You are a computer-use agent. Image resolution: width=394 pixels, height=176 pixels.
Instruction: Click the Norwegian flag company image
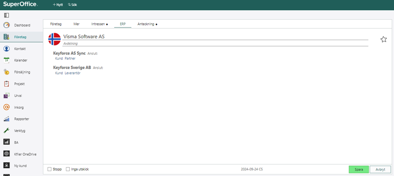[54, 39]
